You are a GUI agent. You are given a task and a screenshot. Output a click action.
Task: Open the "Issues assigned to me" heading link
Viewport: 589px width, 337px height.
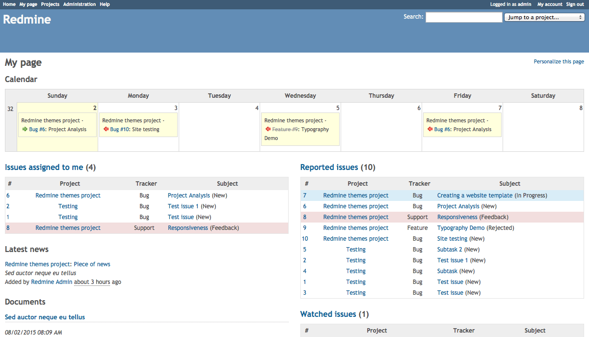tap(44, 168)
